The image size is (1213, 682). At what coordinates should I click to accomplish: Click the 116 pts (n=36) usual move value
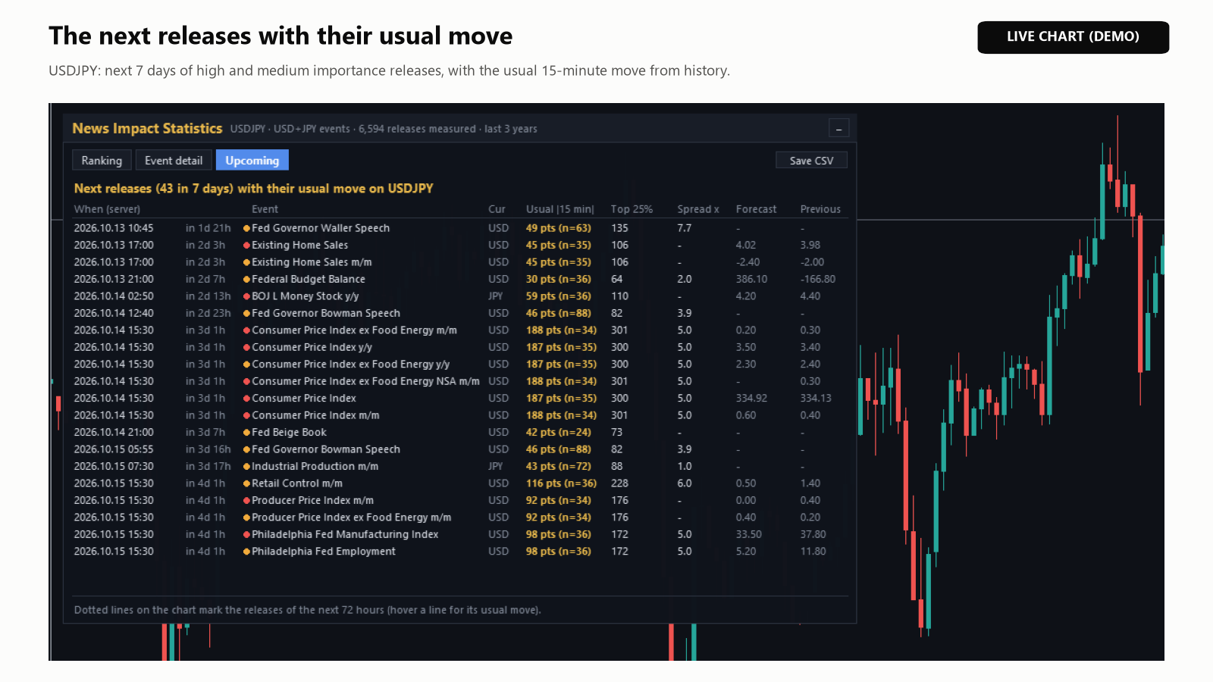tap(561, 483)
